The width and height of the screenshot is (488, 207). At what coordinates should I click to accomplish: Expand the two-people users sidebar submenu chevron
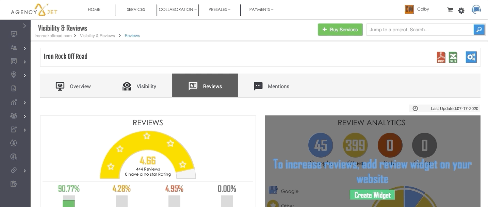point(25,48)
